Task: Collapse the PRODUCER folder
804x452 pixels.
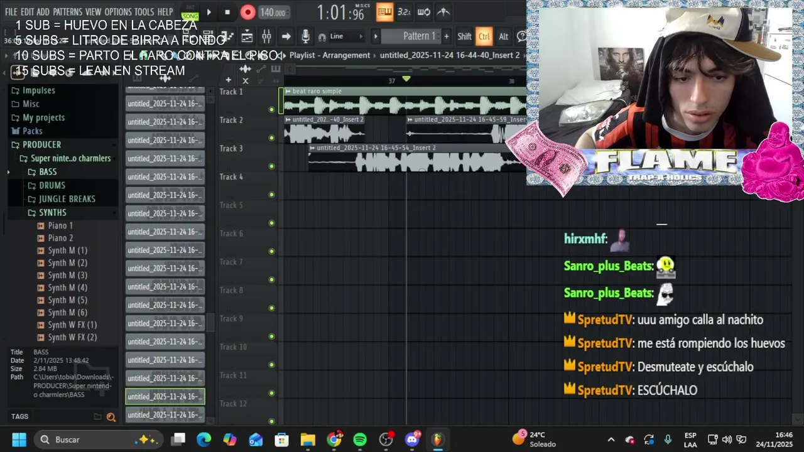Action: click(x=41, y=144)
